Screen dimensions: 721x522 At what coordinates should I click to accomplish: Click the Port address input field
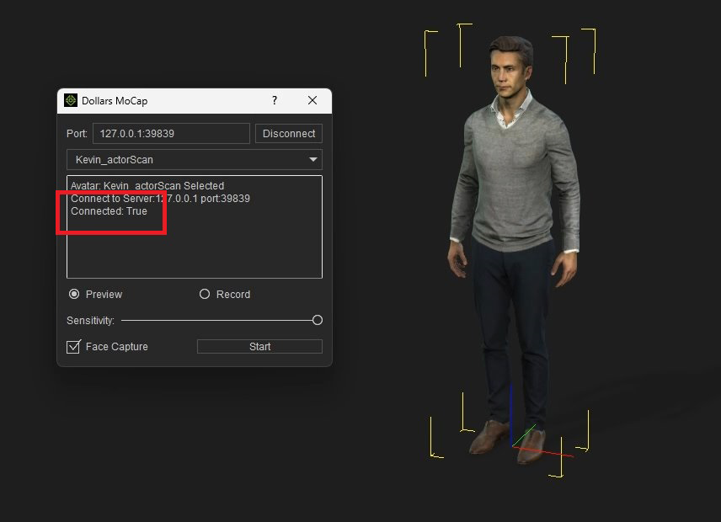tap(171, 134)
